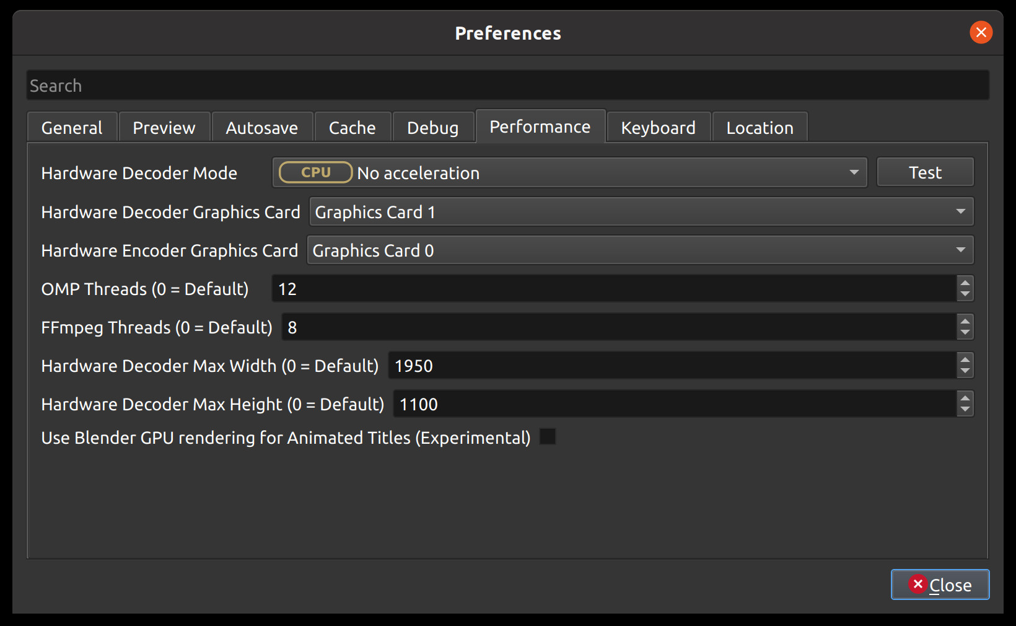Open the Autosave settings tab

(x=262, y=127)
